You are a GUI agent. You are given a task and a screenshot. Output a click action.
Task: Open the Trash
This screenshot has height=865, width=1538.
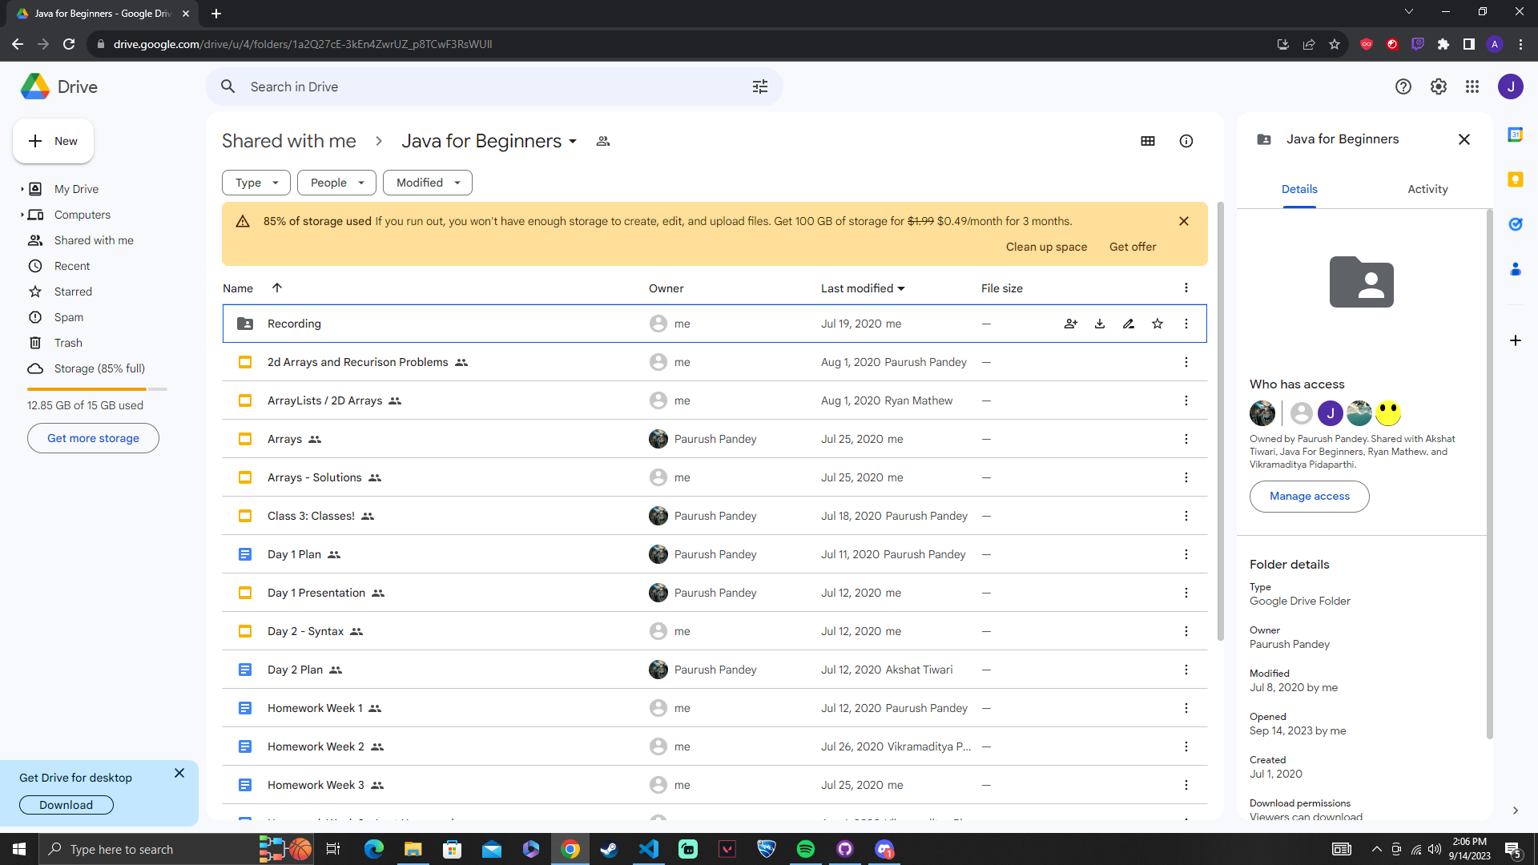pos(68,343)
